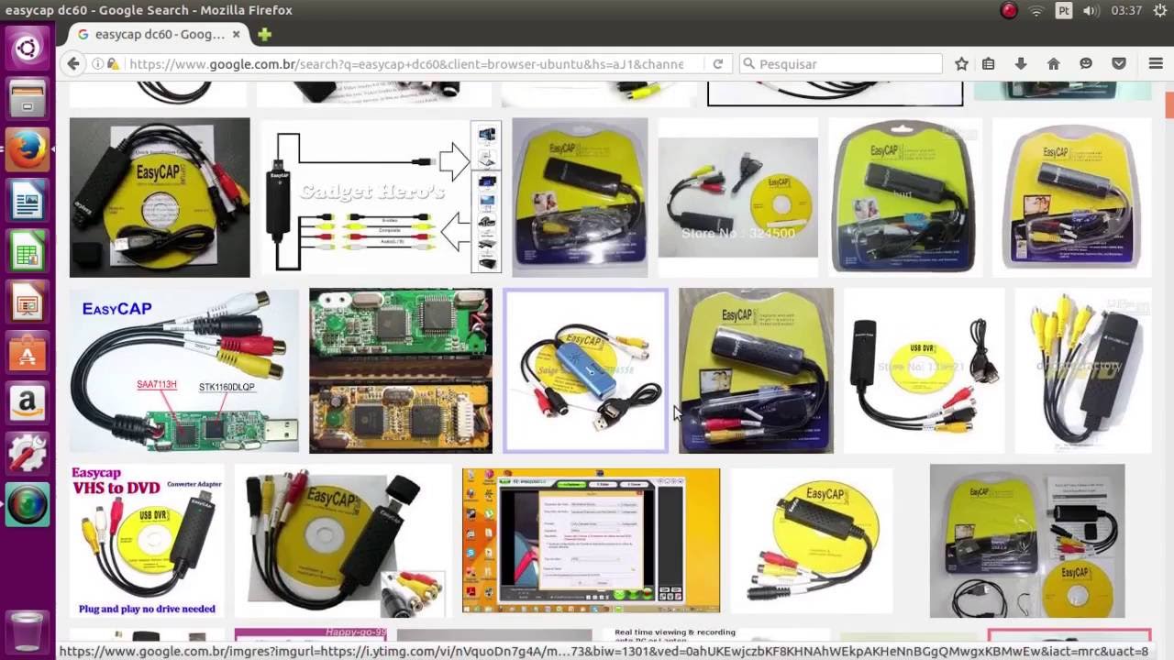Click the site identity info icon in the address bar
1174x660 pixels.
(98, 63)
